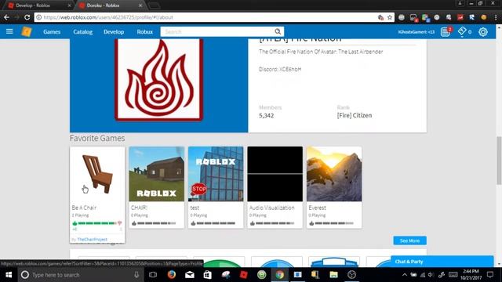The width and height of the screenshot is (502, 282).
Task: Open the Mail app on taskbar
Action: [190, 275]
